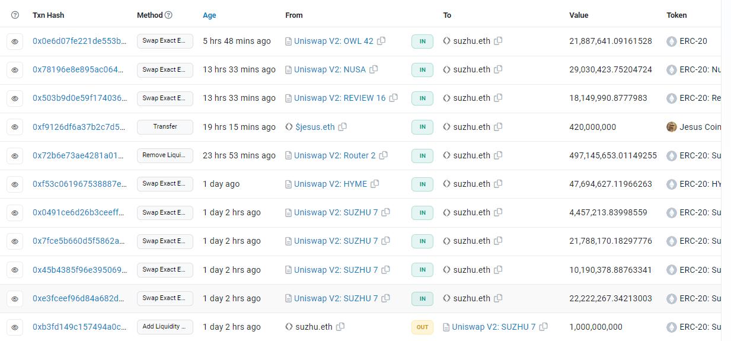Screen dimensions: 731x341
Task: Copy suzhu.eth sender address in 1,000,000,000 row
Action: [340, 327]
